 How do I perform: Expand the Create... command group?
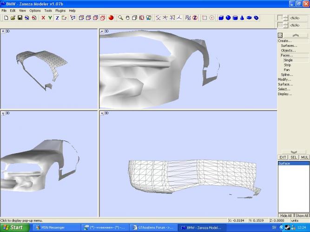(284, 41)
